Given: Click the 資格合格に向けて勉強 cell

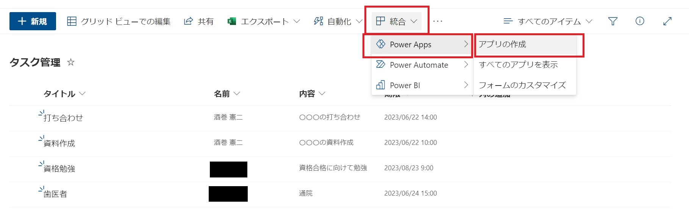Looking at the screenshot, I should point(333,168).
